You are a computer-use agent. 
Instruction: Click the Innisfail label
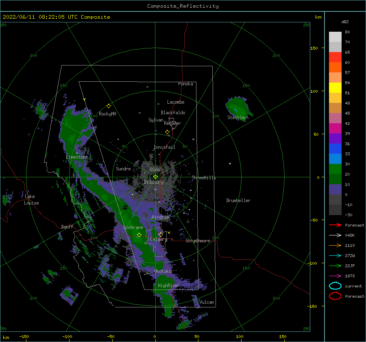[164, 147]
